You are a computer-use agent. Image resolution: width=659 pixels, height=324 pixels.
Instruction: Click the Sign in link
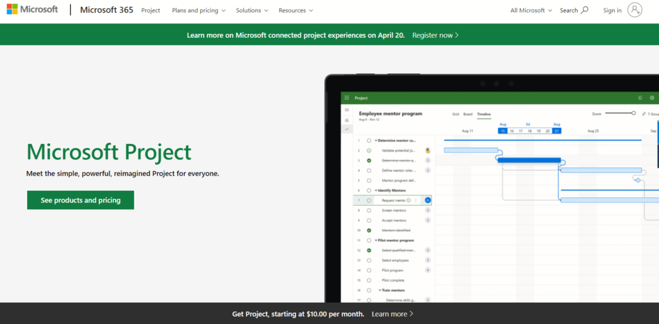[612, 10]
